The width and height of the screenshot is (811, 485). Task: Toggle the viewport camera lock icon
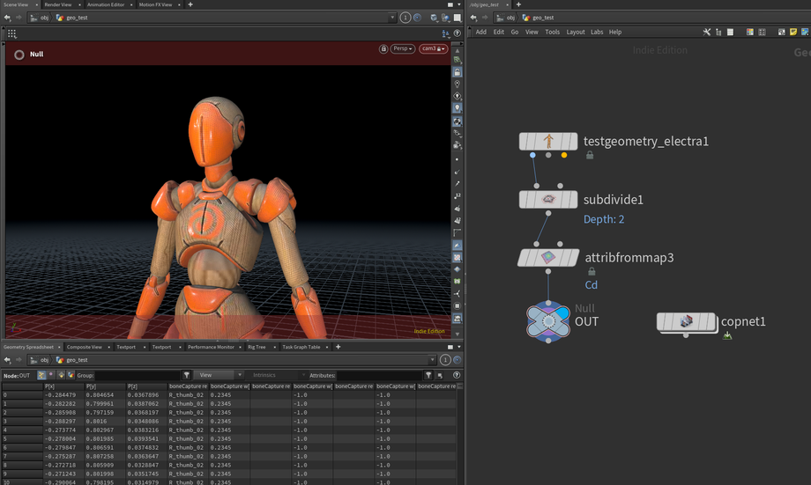point(383,49)
